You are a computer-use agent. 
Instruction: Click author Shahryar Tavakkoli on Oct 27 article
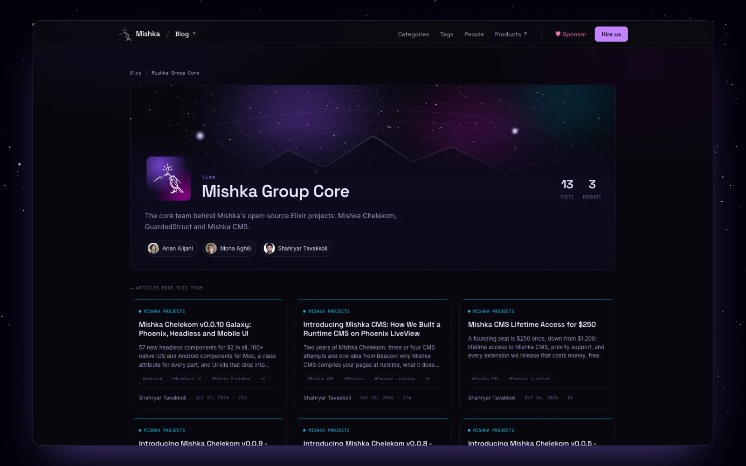(162, 398)
